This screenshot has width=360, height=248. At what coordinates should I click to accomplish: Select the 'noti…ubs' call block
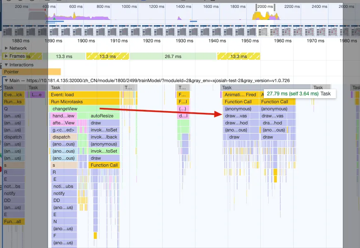(64, 186)
